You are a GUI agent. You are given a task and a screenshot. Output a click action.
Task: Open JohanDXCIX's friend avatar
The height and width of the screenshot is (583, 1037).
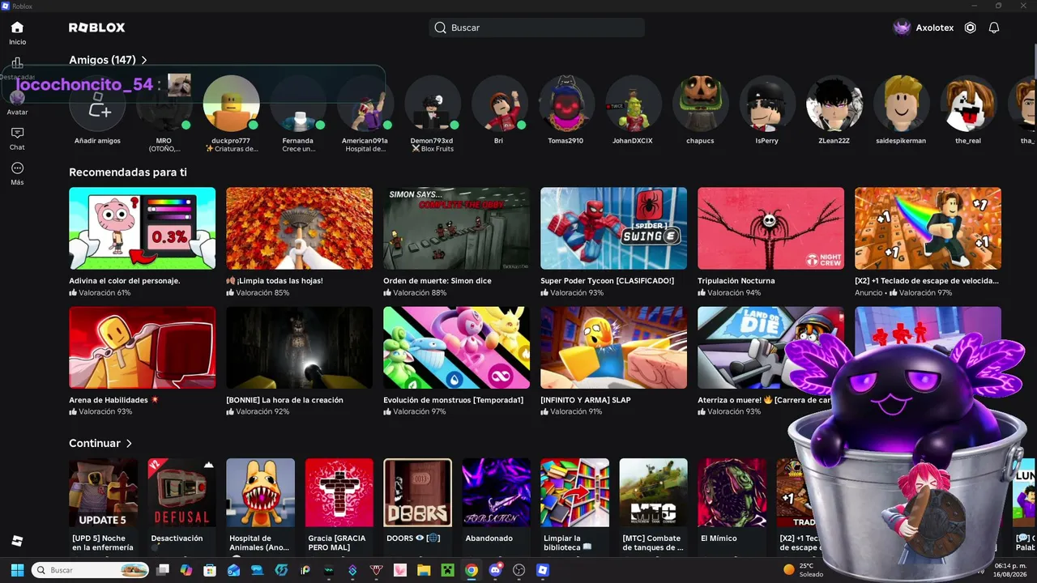point(634,103)
